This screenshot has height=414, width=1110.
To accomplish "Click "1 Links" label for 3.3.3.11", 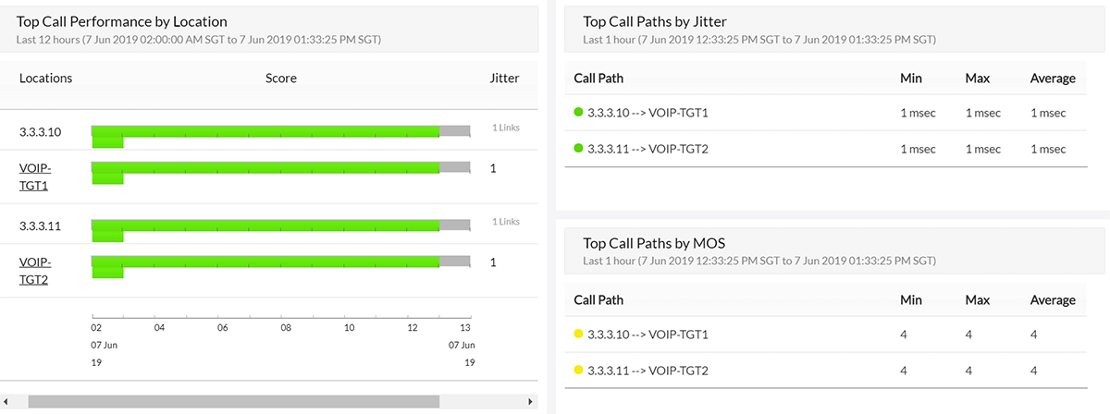I will click(x=506, y=222).
